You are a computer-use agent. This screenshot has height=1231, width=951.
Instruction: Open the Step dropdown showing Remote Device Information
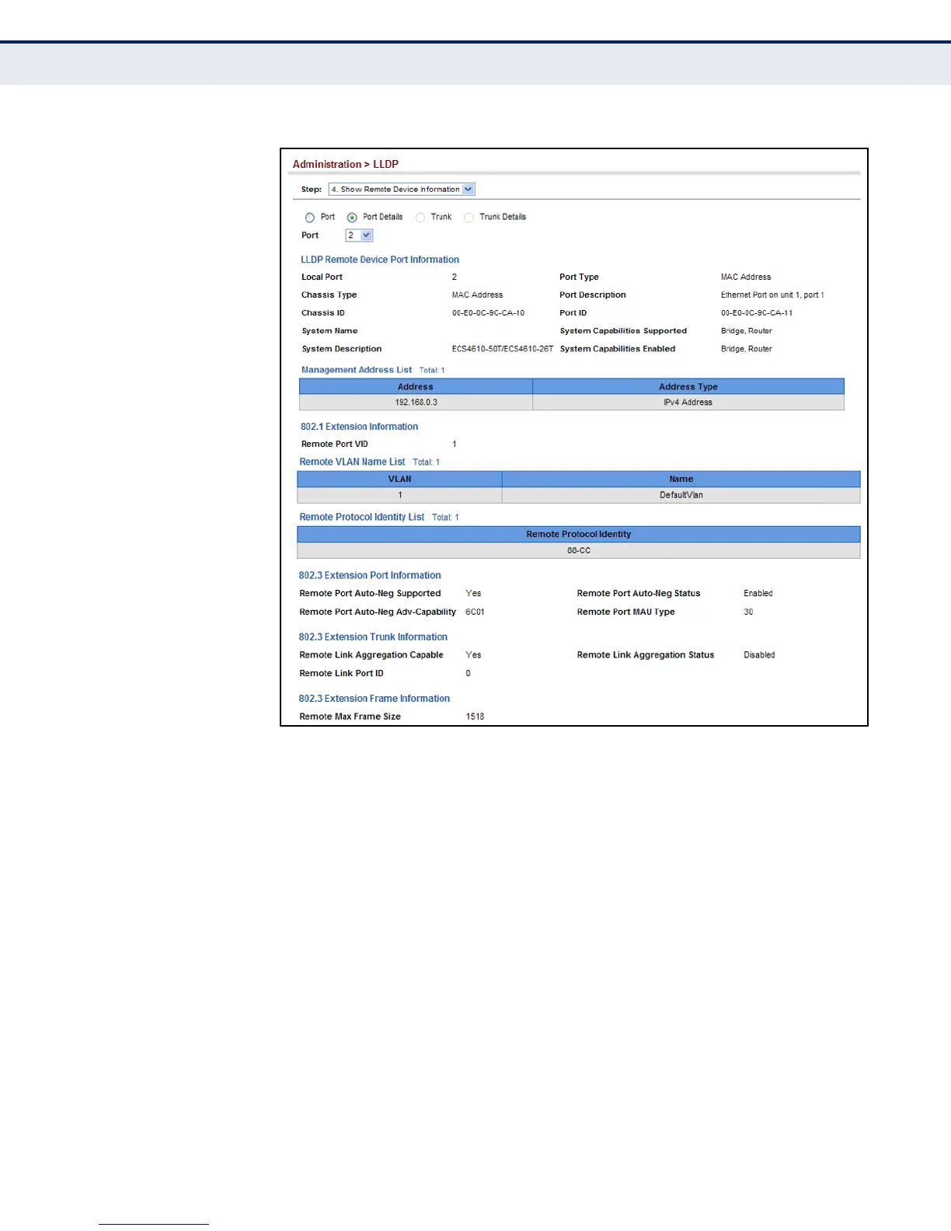coord(402,189)
